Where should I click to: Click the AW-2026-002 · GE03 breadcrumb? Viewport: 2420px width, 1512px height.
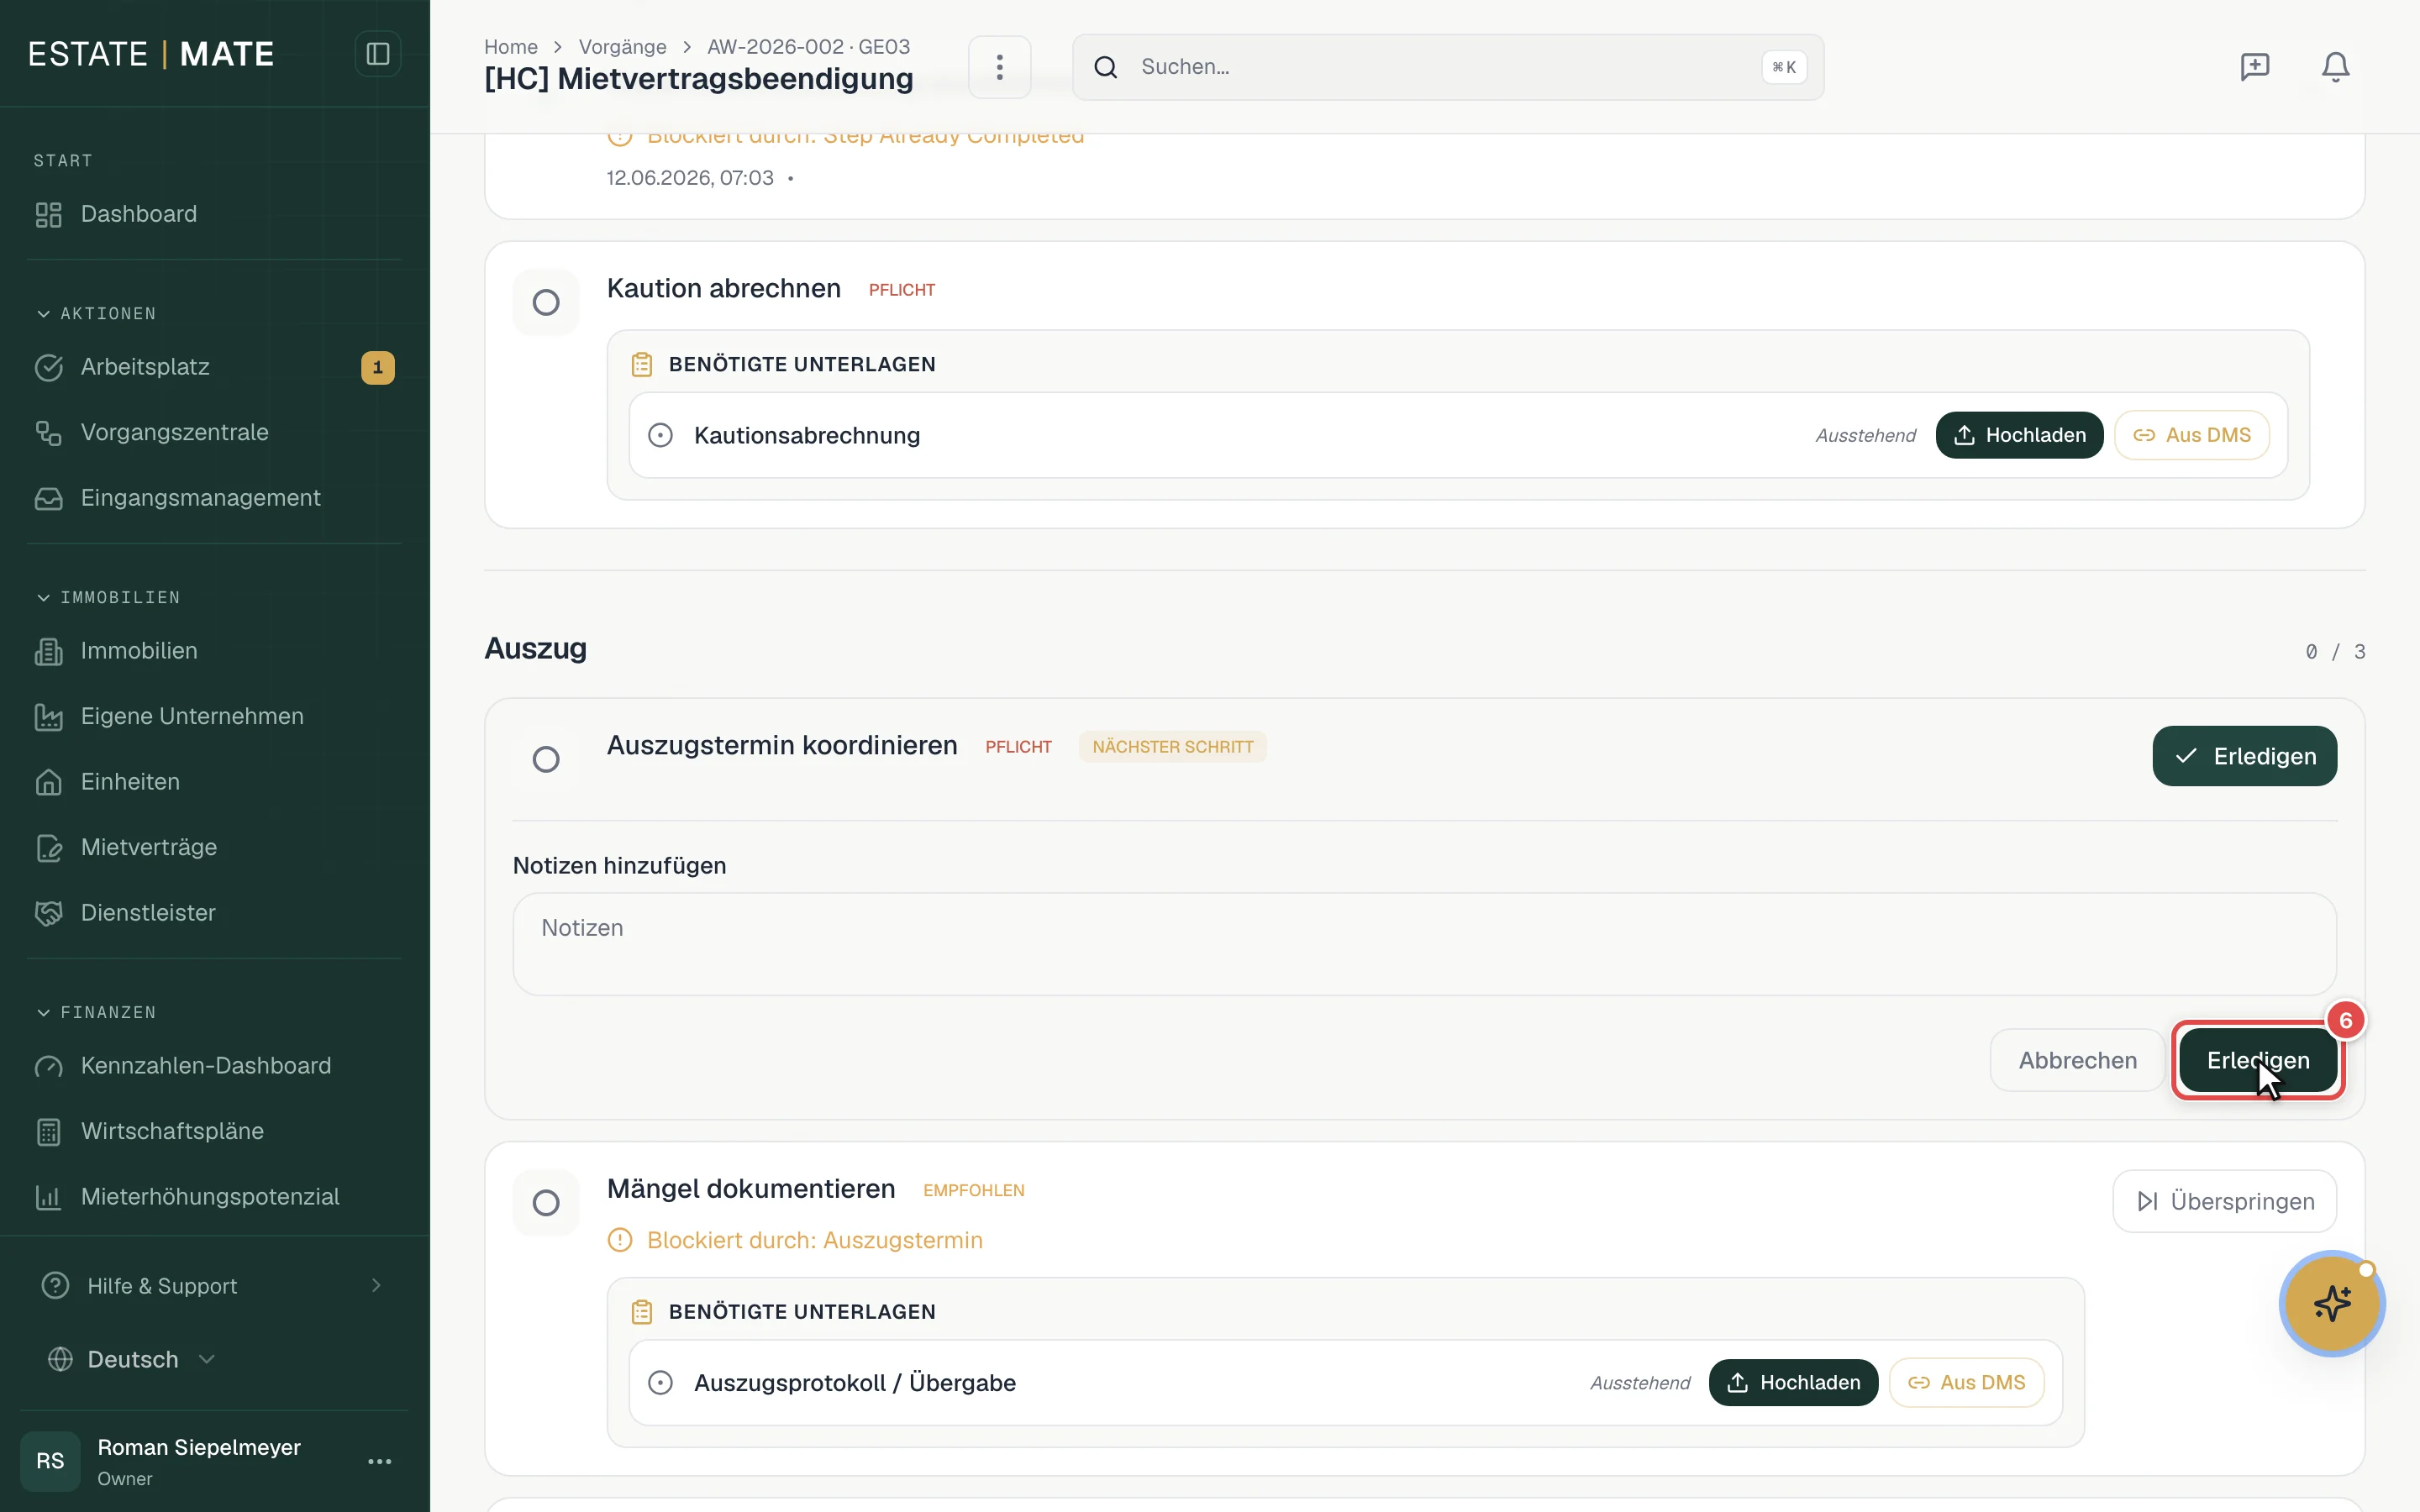coord(808,47)
